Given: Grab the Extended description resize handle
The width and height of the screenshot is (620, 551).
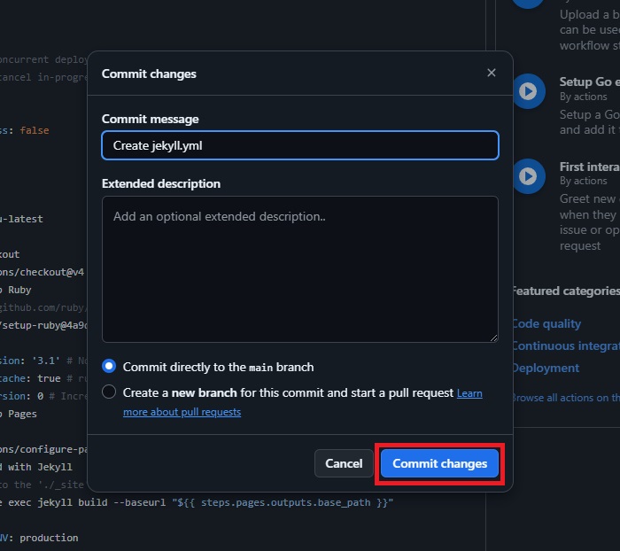Looking at the screenshot, I should [x=493, y=338].
